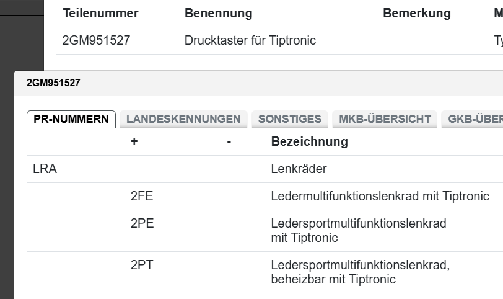Click Ledermultifunktionslenkrad mit Tiptronic description
Screen dimensions: 503x299
point(380,196)
